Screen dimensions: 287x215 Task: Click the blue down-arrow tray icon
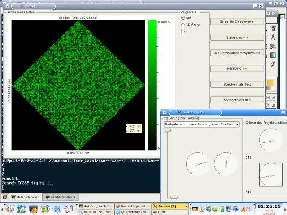click(x=235, y=209)
